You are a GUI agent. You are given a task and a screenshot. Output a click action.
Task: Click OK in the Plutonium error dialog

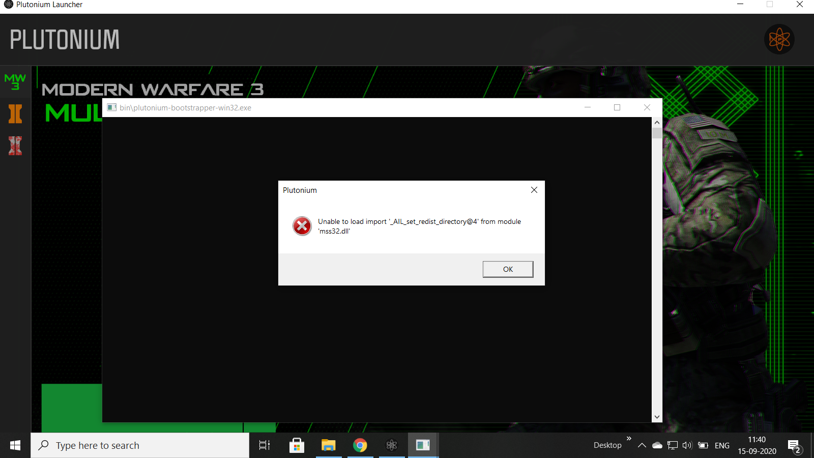click(x=508, y=269)
